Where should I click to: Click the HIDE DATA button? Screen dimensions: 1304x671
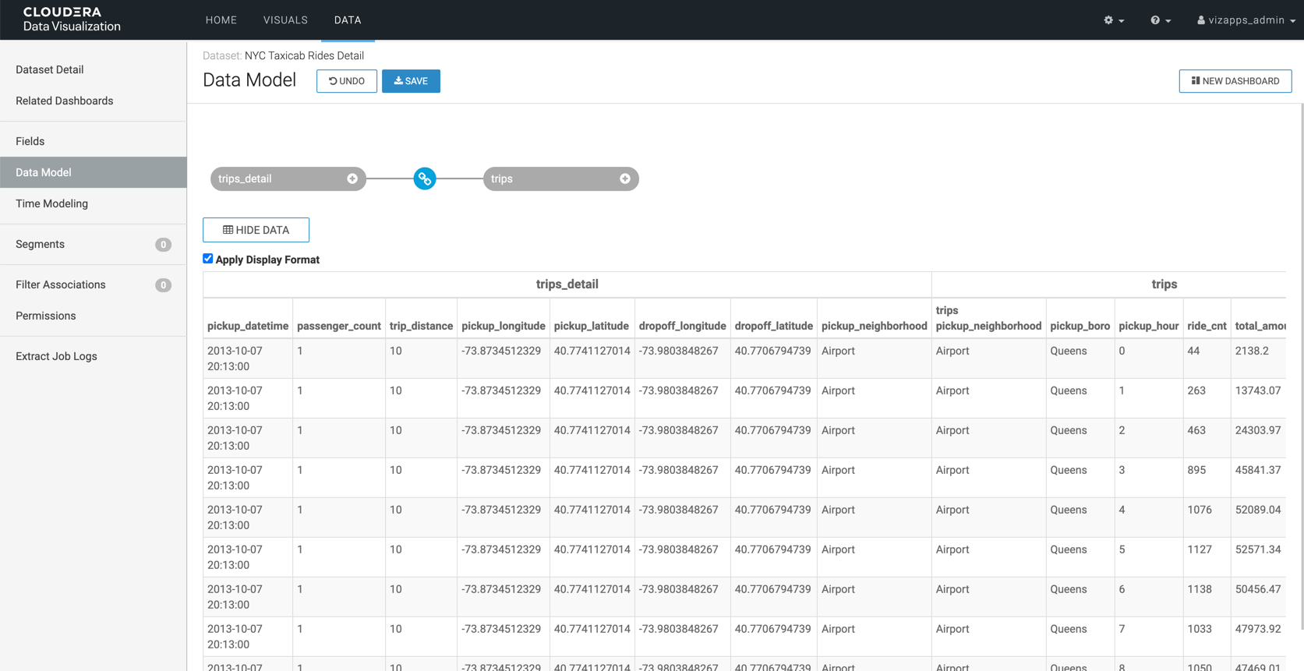tap(256, 230)
